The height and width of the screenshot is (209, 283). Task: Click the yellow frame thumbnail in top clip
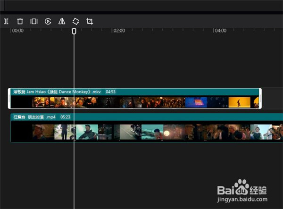point(239,102)
